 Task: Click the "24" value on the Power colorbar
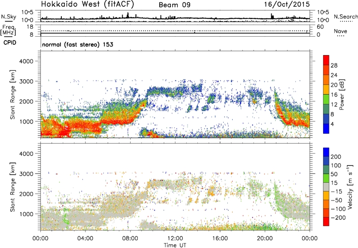point(334,75)
